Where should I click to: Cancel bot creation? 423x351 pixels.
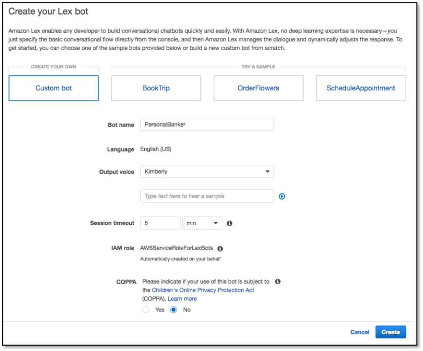tap(360, 332)
